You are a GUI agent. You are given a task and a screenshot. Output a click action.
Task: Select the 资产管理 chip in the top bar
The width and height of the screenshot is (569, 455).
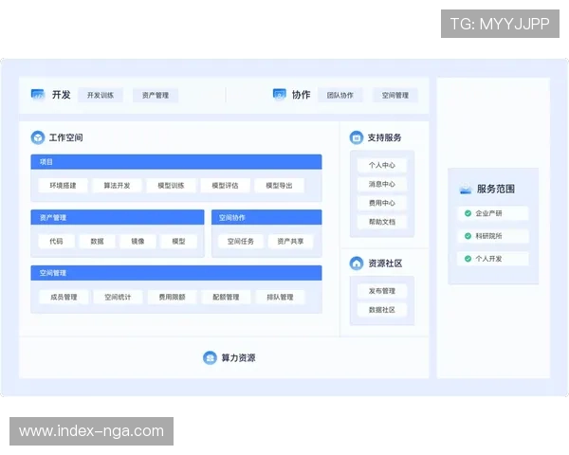tap(156, 95)
